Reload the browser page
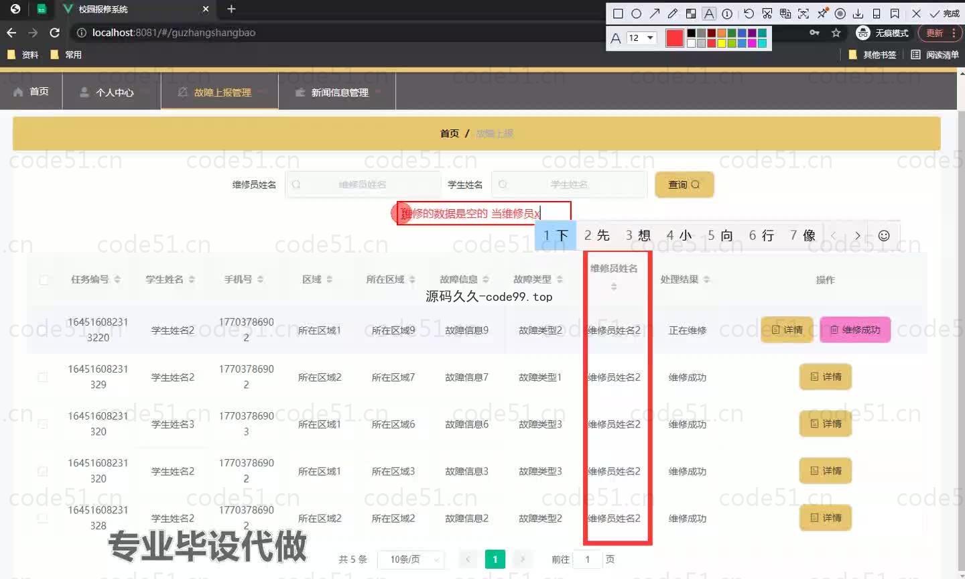This screenshot has width=965, height=579. click(55, 32)
